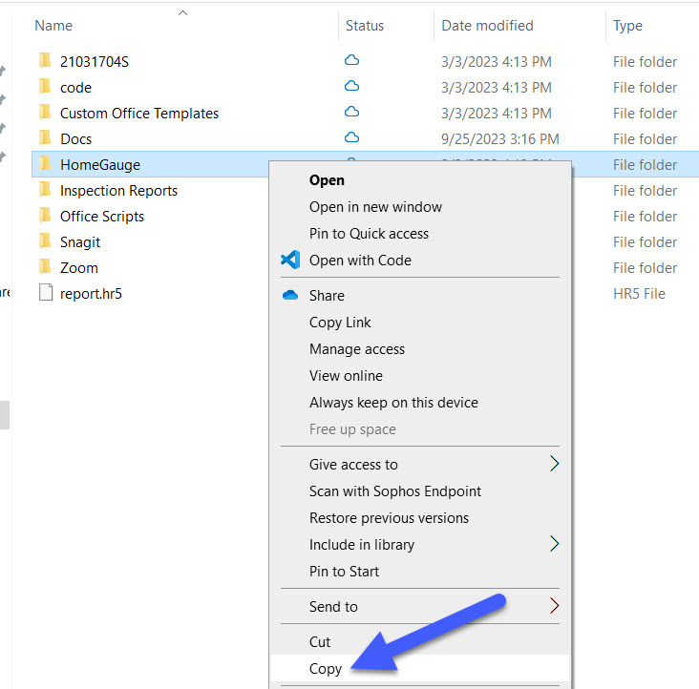Choose Restore previous versions
Image resolution: width=699 pixels, height=689 pixels.
[x=390, y=518]
